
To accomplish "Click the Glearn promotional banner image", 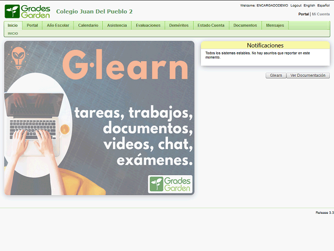I will (99, 118).
